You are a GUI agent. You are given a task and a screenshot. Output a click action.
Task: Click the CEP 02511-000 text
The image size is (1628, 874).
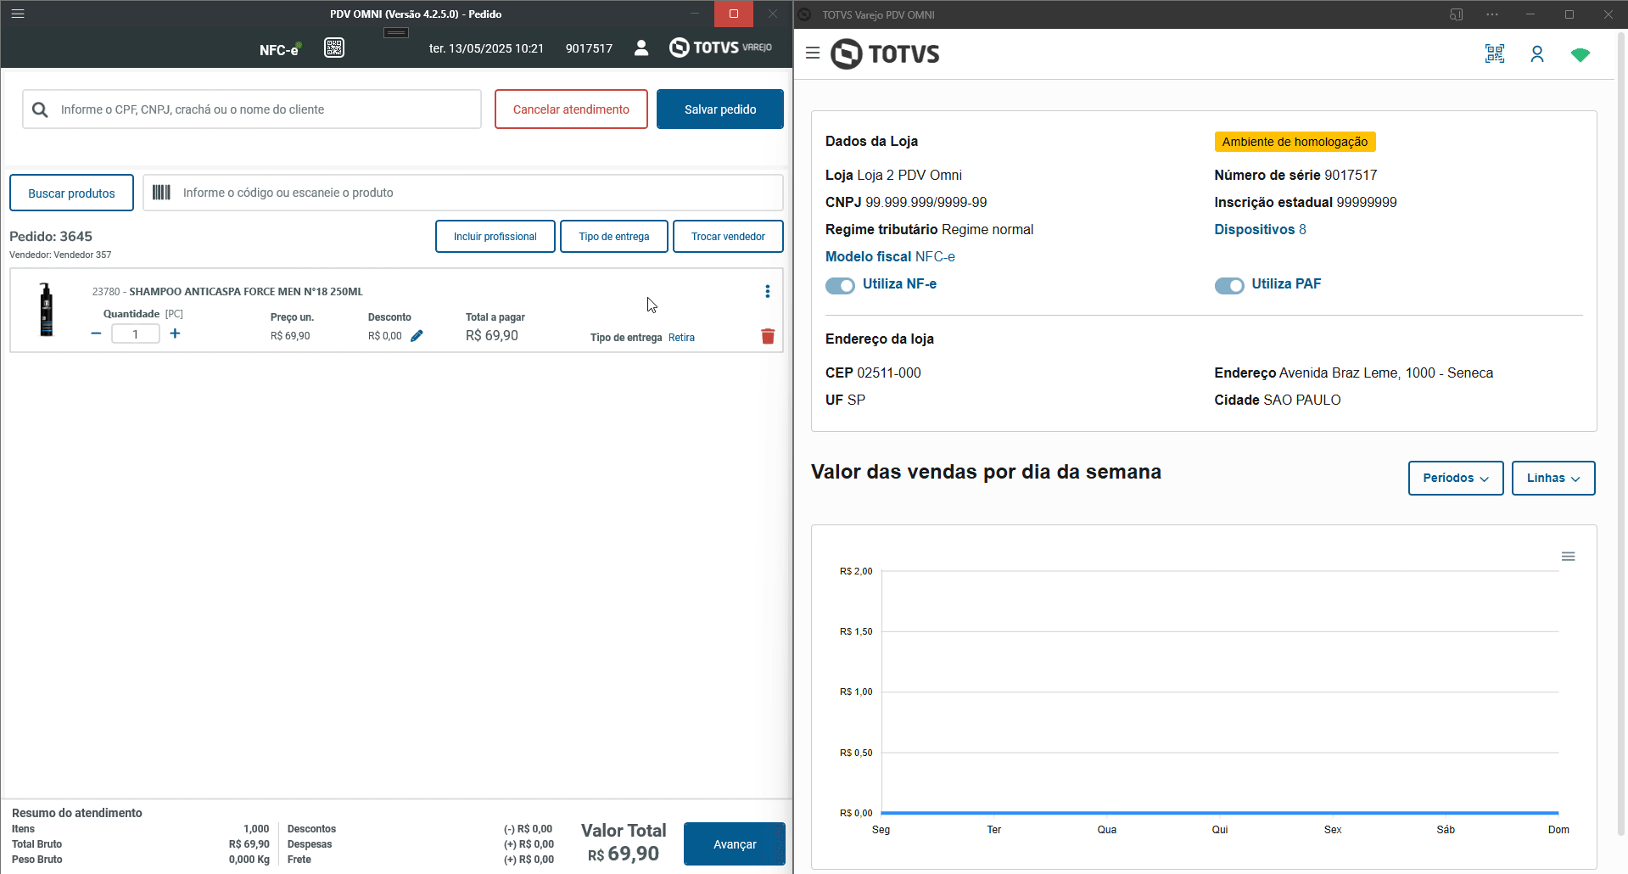tap(873, 373)
